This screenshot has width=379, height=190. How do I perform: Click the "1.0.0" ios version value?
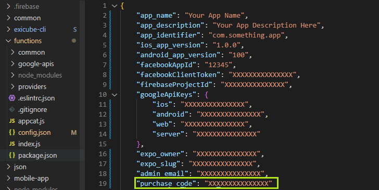click(x=226, y=45)
